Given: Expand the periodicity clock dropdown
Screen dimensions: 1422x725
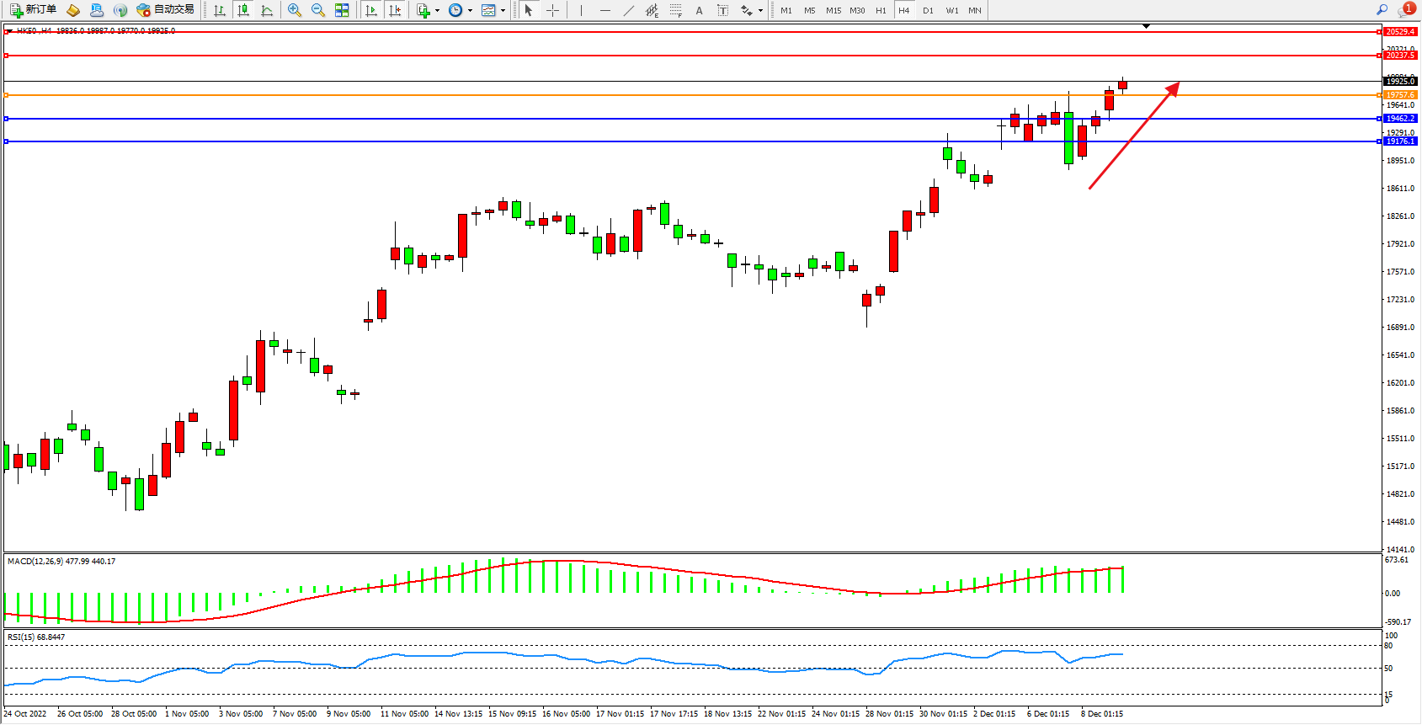Looking at the screenshot, I should click(470, 11).
